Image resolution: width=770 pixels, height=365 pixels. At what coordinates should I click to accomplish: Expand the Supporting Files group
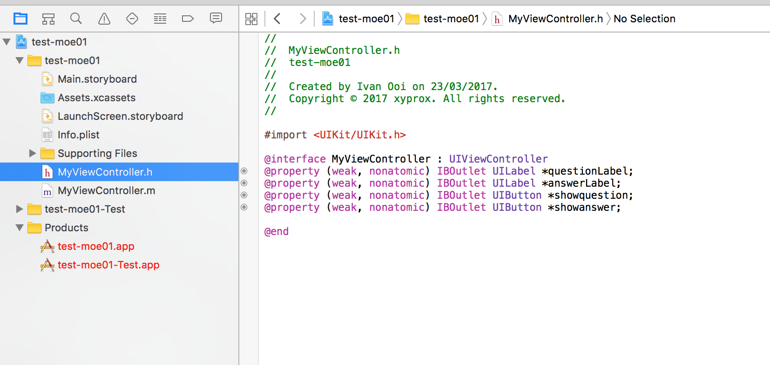click(x=33, y=153)
